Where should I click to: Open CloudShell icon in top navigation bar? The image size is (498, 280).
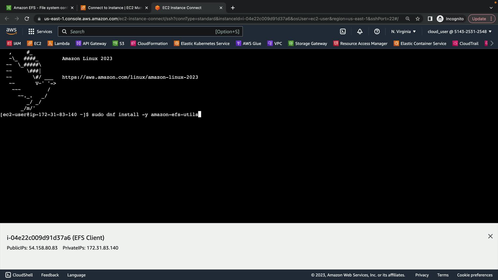[343, 32]
